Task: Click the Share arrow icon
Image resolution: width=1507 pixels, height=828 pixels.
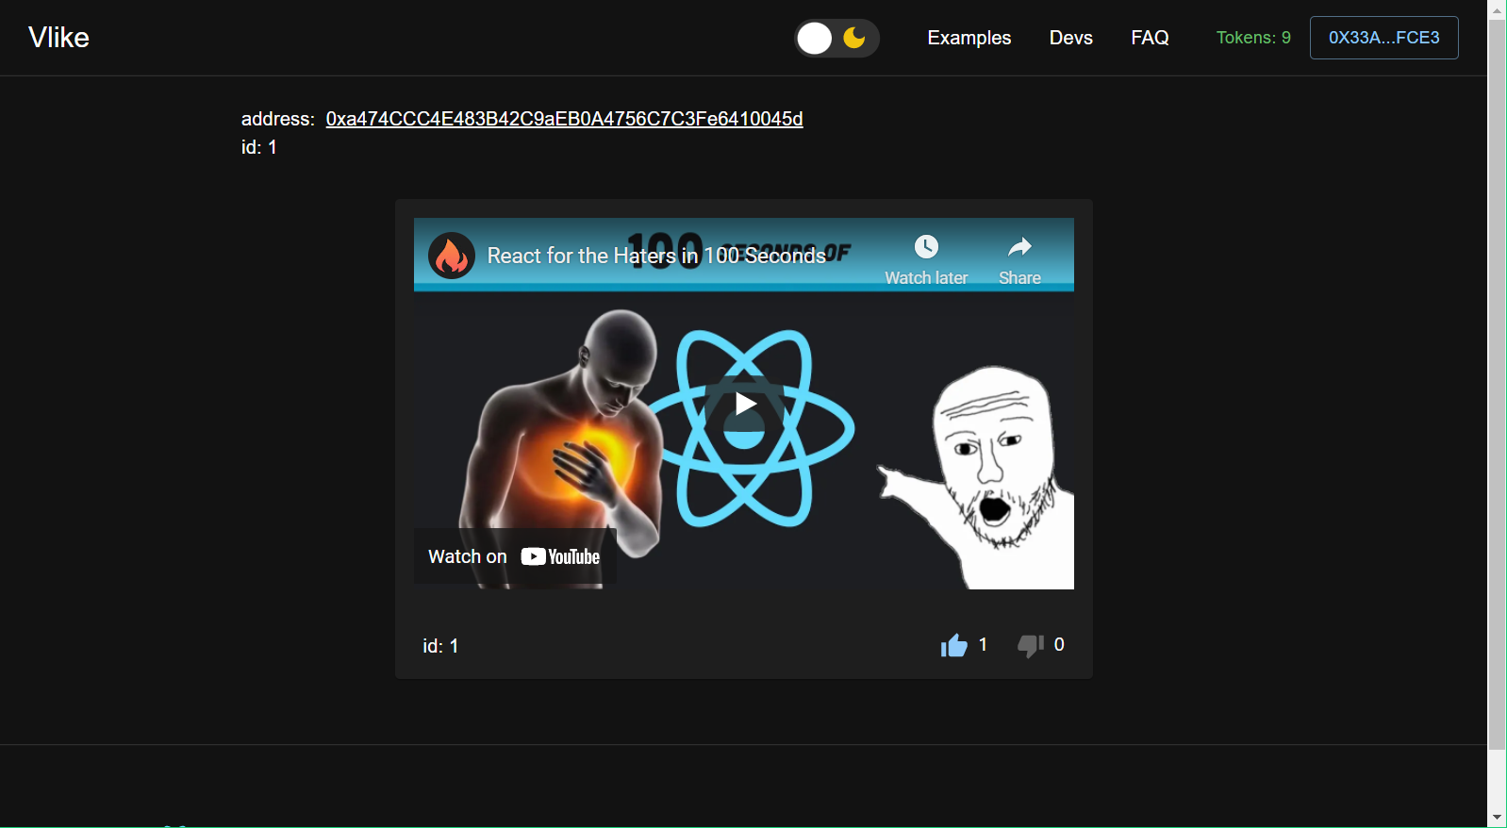Action: pos(1019,247)
